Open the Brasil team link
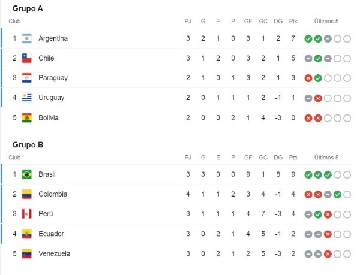This screenshot has width=360, height=275. [47, 174]
